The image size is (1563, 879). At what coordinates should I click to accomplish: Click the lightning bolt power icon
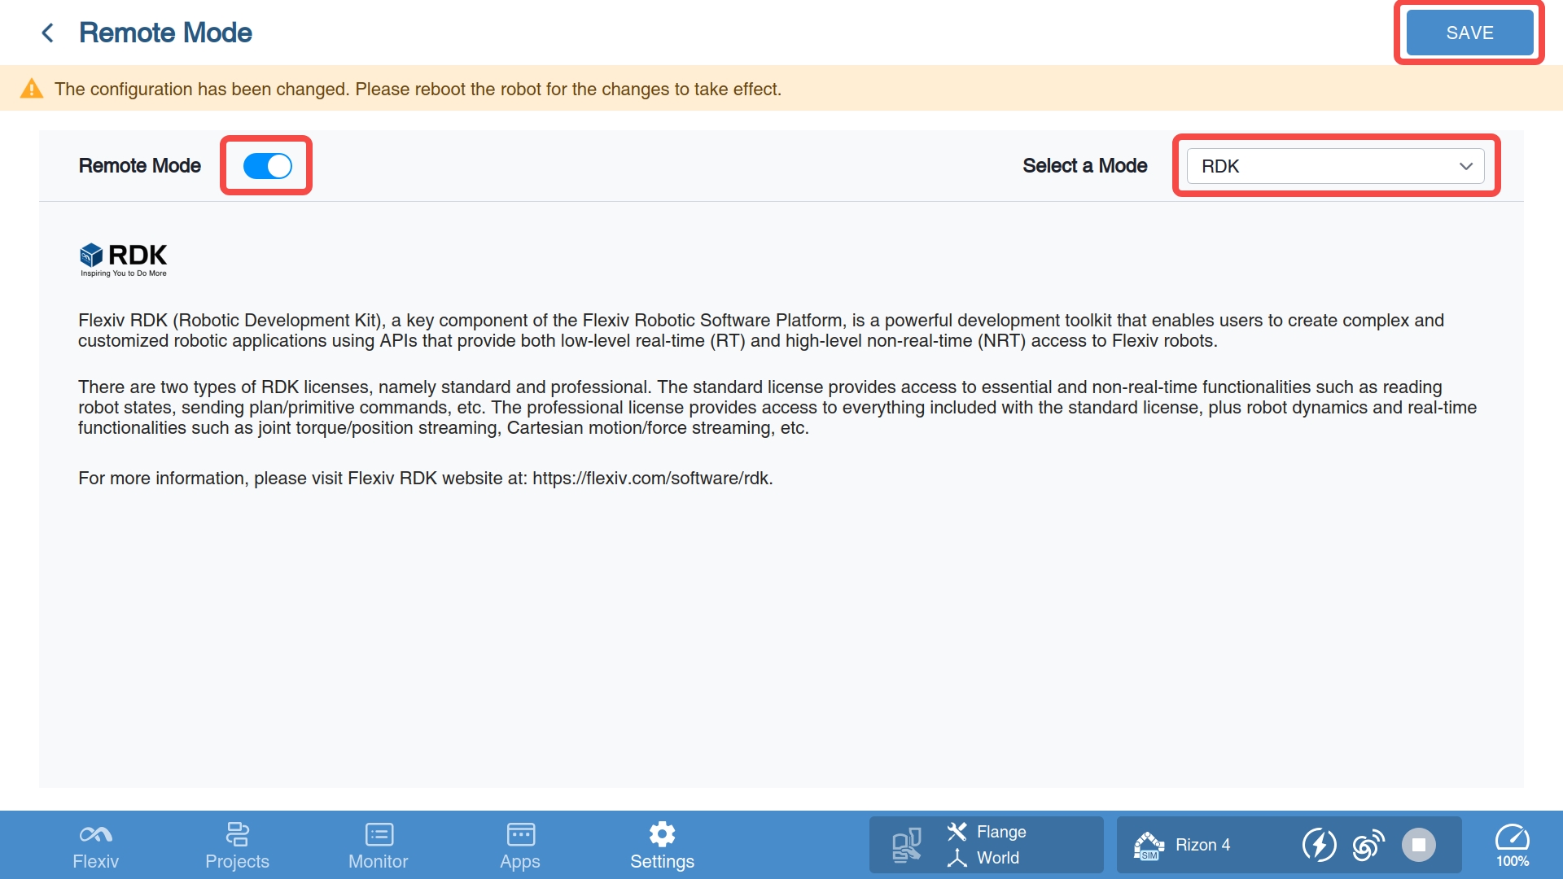[x=1319, y=845]
